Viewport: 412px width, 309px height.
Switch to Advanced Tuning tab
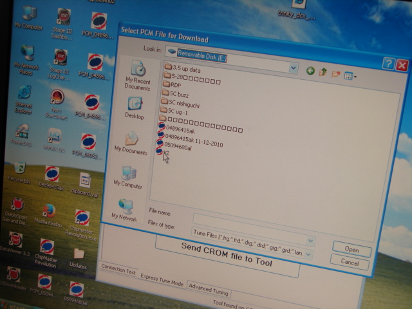209,289
